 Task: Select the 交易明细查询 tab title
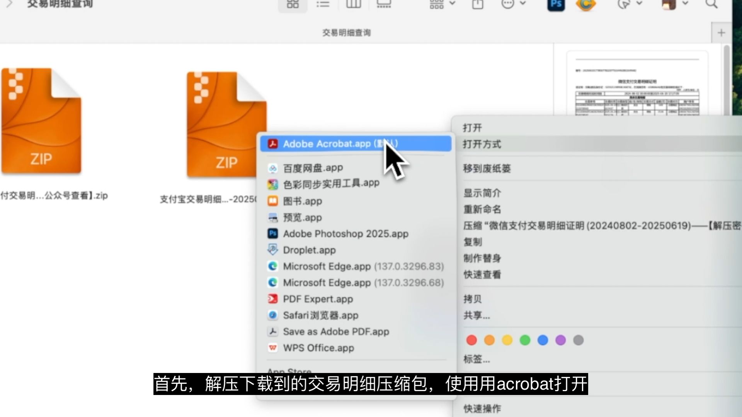(x=347, y=33)
